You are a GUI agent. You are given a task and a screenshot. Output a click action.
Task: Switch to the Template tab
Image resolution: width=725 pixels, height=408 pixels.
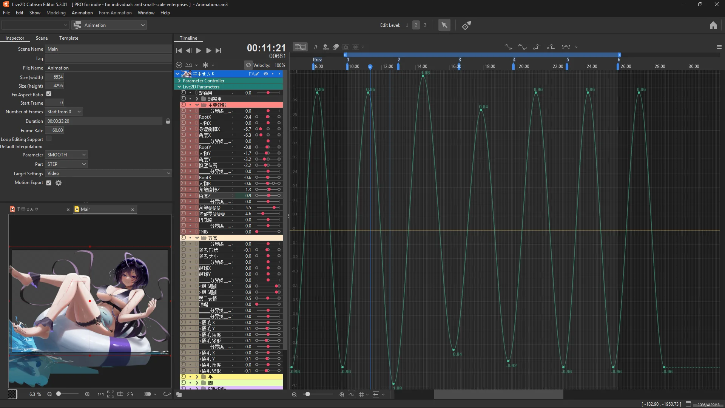(69, 38)
